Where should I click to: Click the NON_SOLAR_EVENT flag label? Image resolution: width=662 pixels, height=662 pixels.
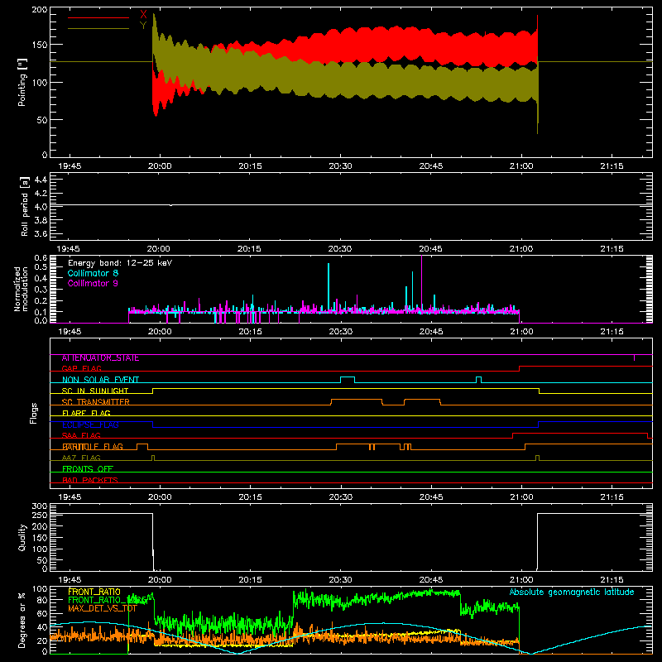100,380
